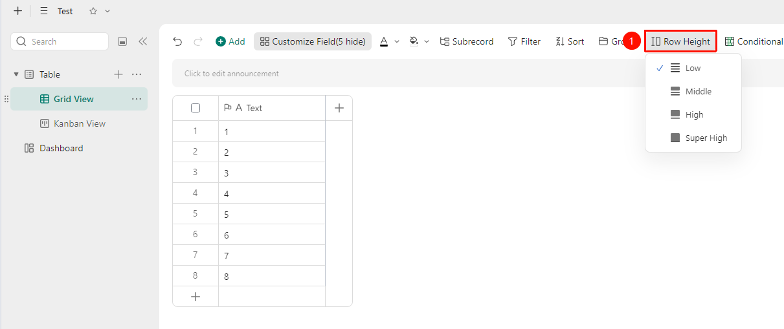Open Customize Field settings
The image size is (784, 329).
[313, 41]
